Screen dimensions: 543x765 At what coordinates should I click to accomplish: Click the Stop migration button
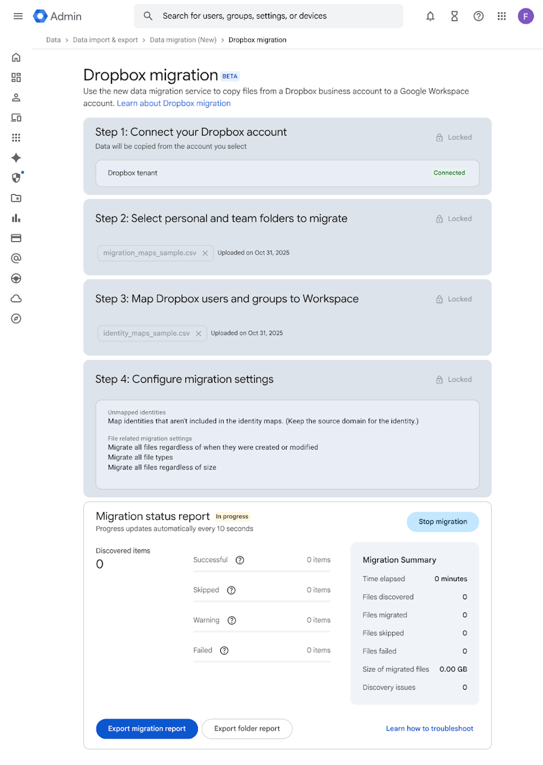443,521
